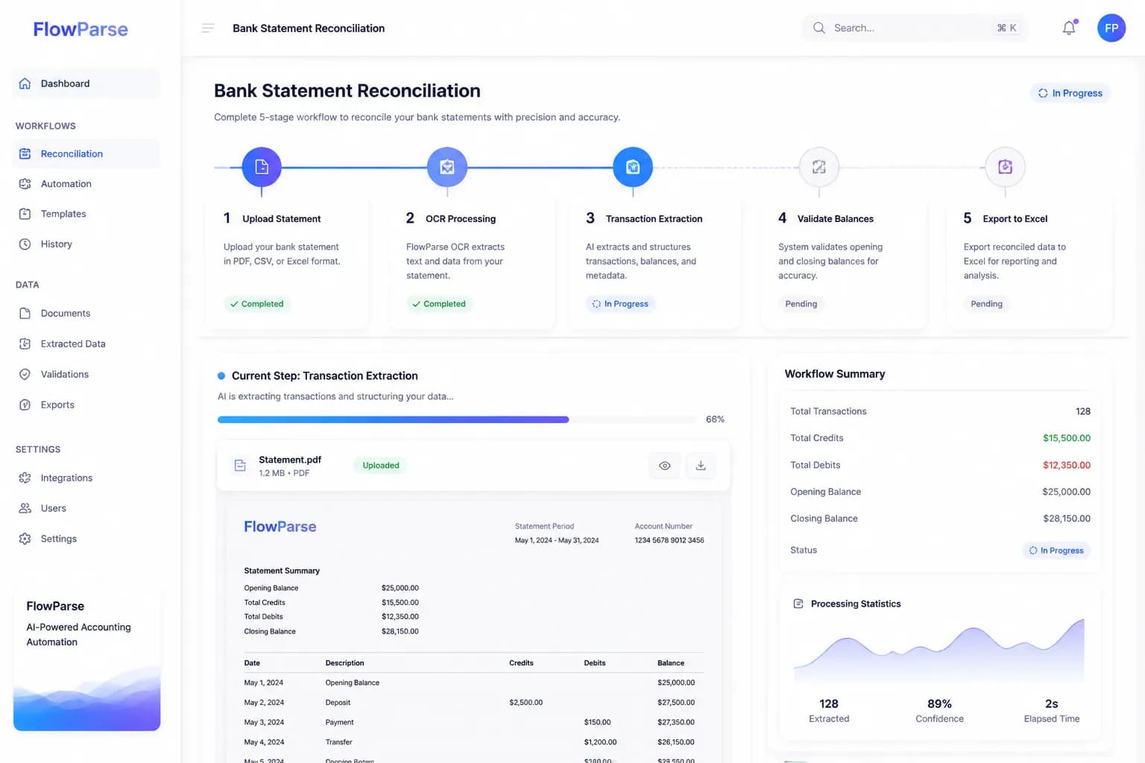Viewport: 1145px width, 763px height.
Task: Click the Automation sidebar icon
Action: pyautogui.click(x=25, y=184)
